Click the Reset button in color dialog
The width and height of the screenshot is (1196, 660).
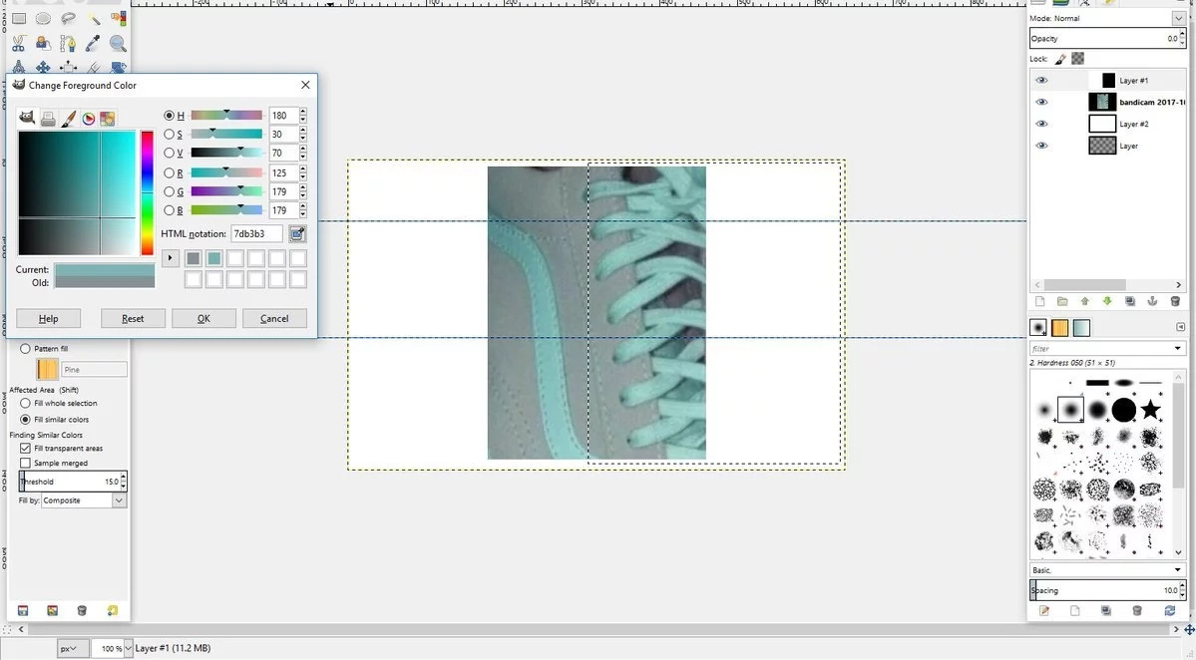click(133, 319)
